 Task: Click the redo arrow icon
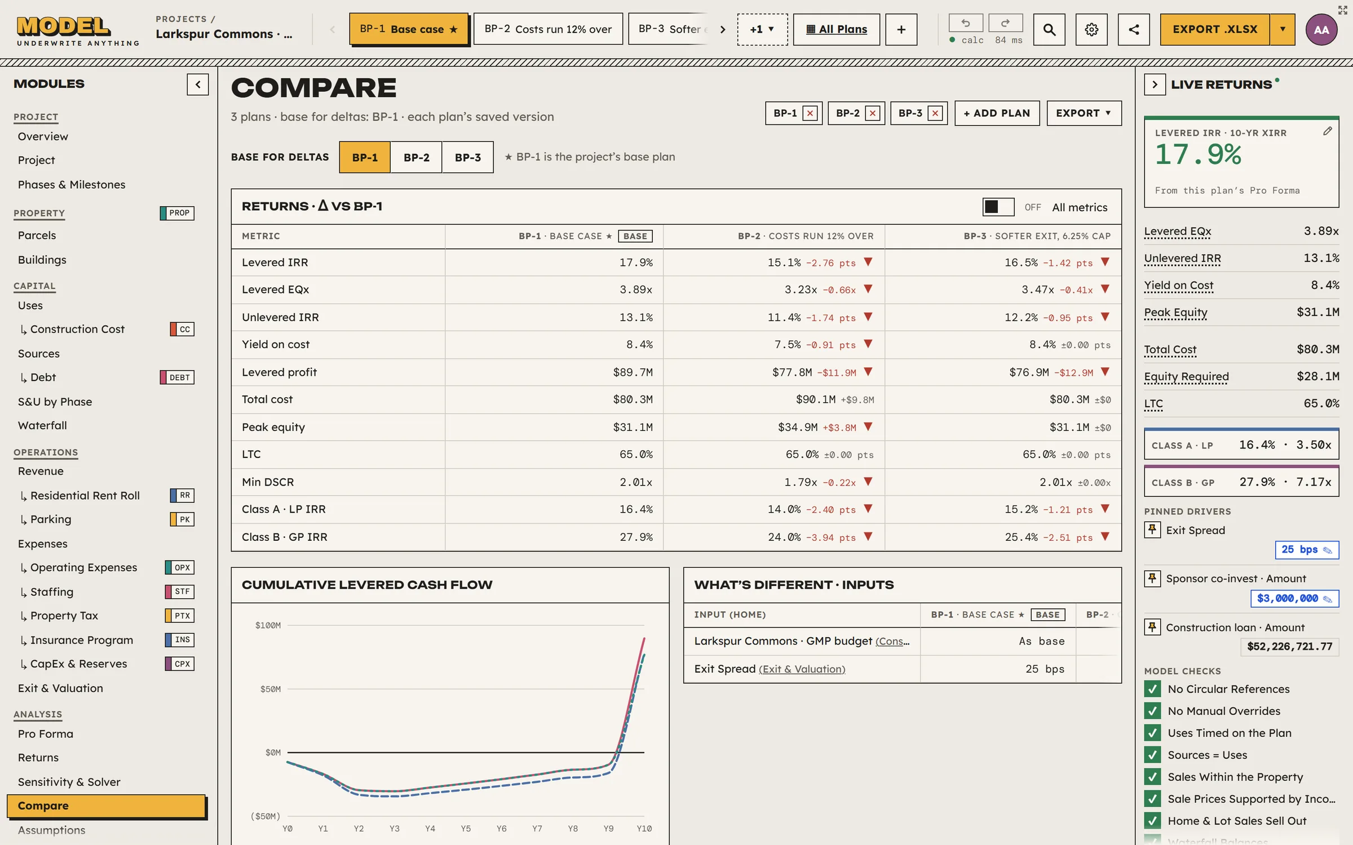(x=1005, y=23)
